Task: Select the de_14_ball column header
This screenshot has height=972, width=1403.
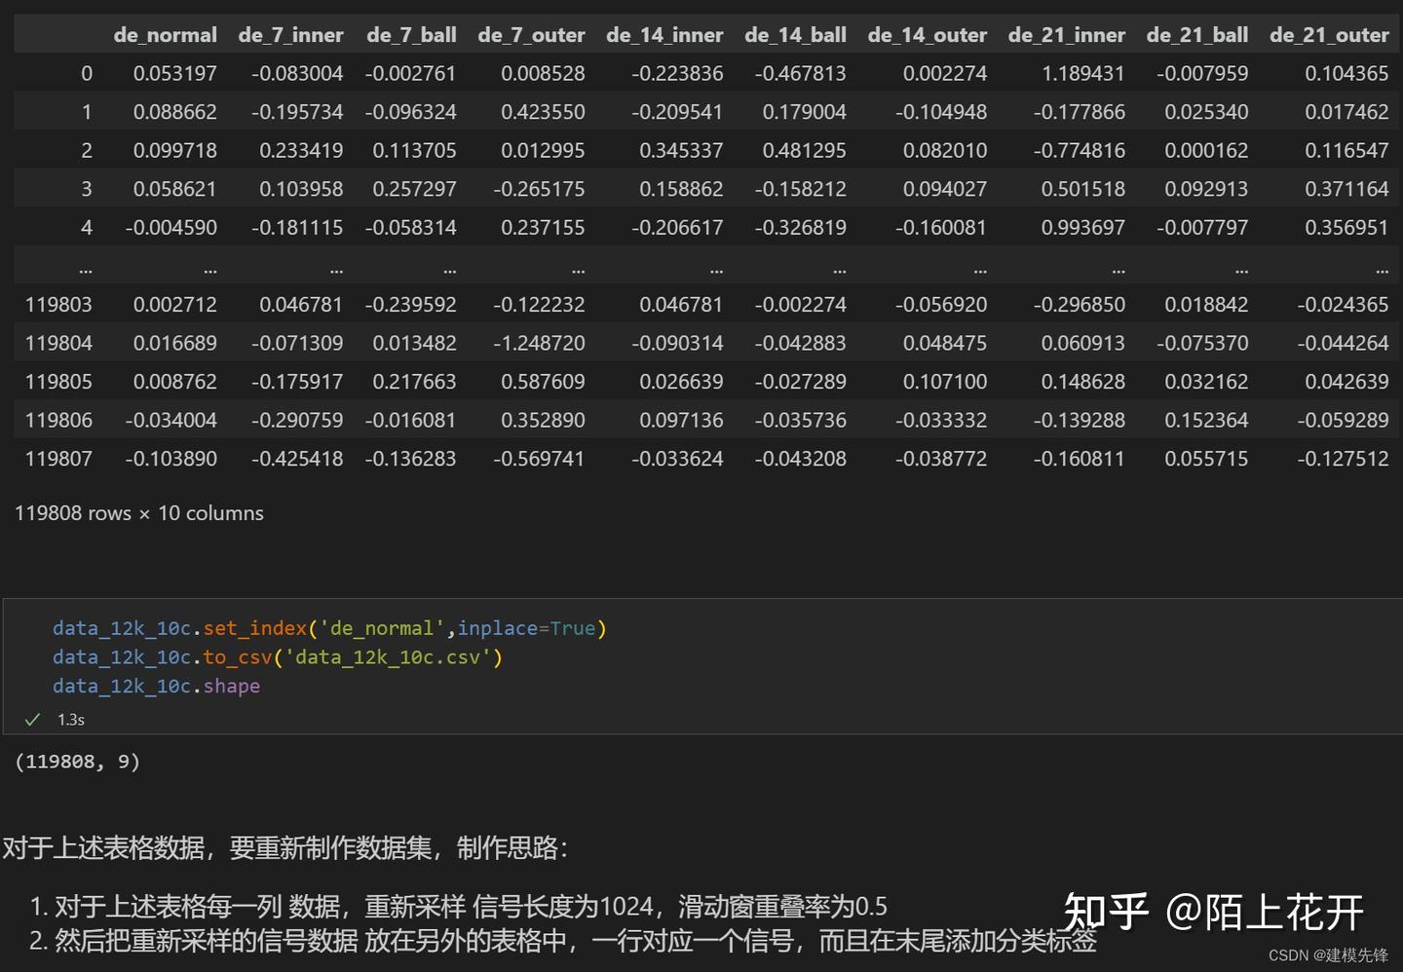Action: click(795, 34)
